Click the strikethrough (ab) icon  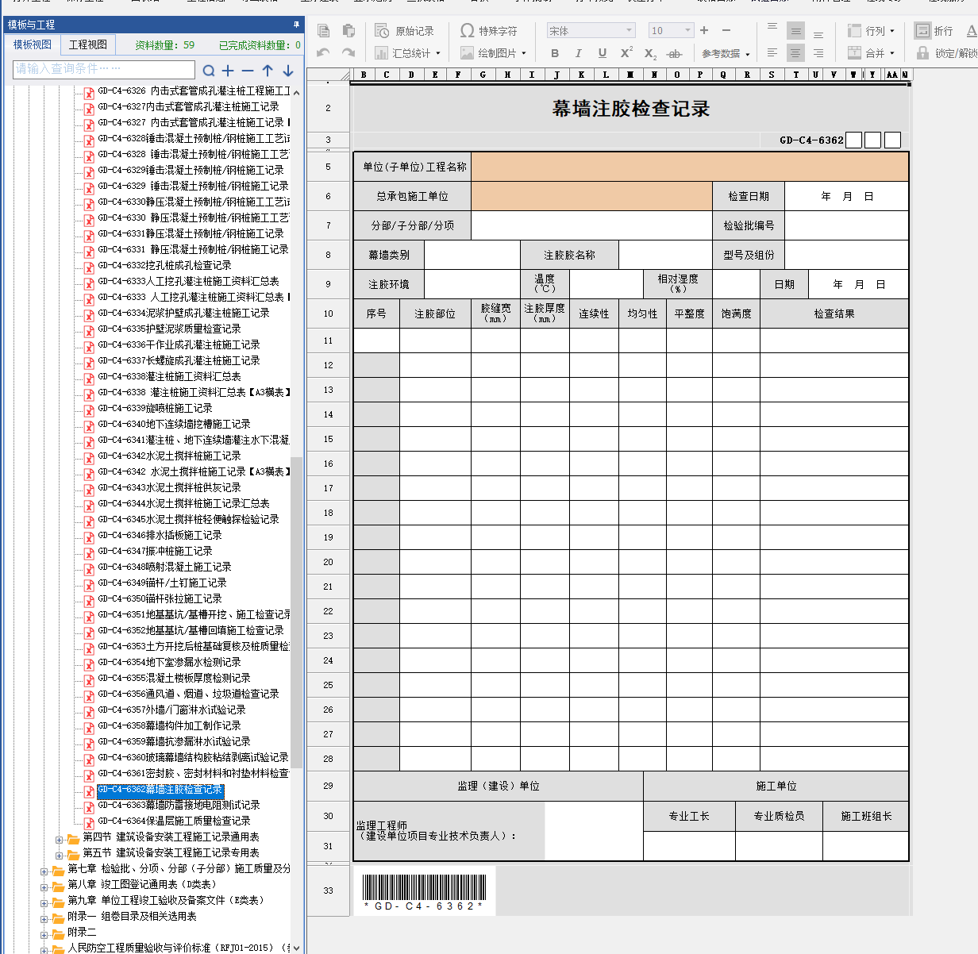(674, 54)
